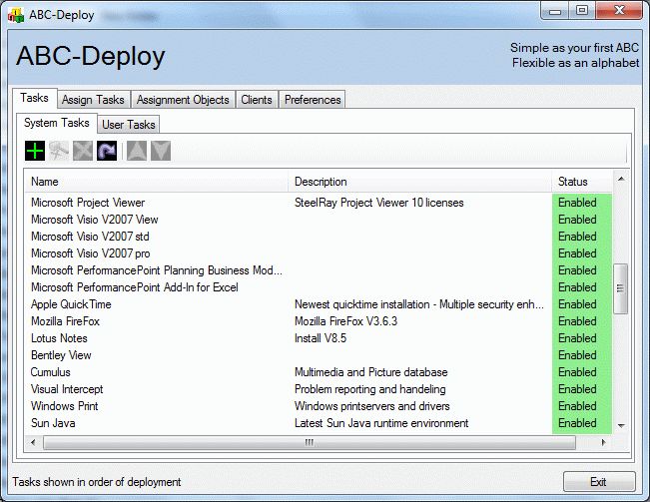Click the move task up arrow icon

pos(137,151)
